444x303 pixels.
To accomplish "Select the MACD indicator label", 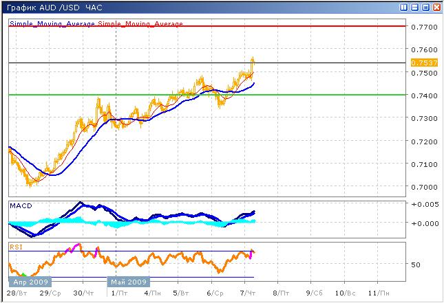I will click(21, 206).
